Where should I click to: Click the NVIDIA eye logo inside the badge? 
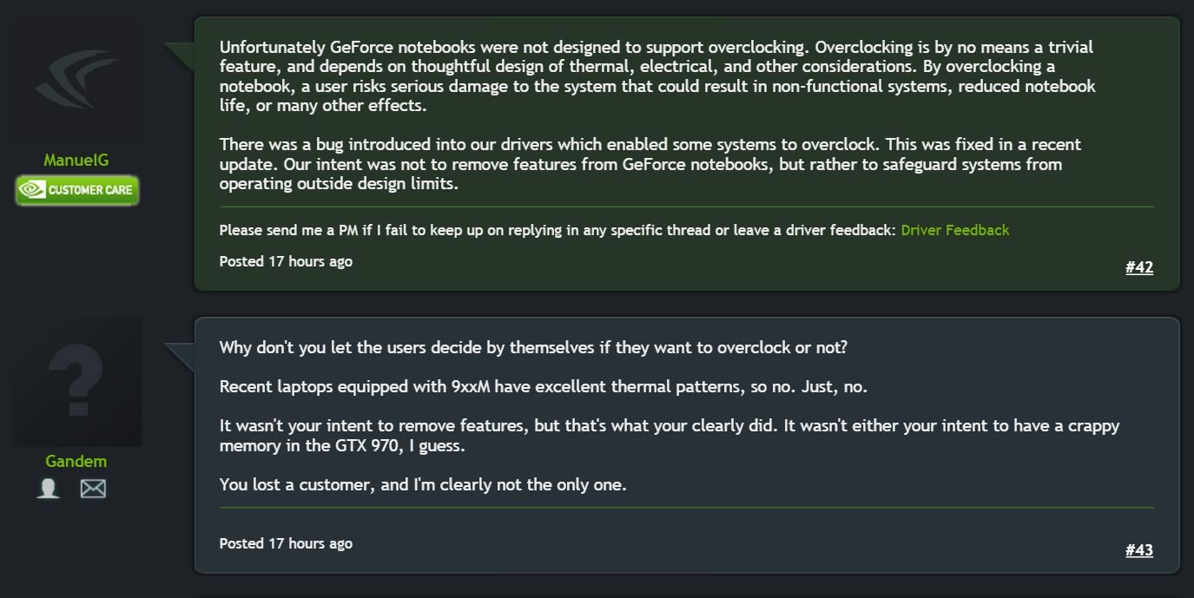[x=32, y=189]
